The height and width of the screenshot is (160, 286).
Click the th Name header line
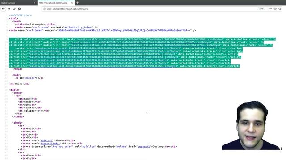tap(28, 99)
